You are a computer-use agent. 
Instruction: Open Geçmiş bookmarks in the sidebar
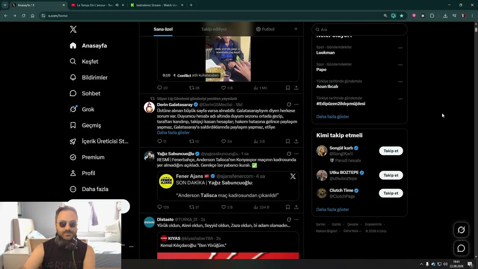(x=86, y=126)
